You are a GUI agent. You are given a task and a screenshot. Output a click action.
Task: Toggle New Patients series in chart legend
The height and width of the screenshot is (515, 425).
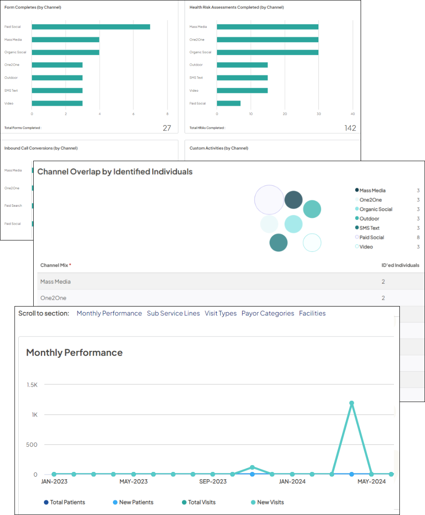[x=133, y=502]
